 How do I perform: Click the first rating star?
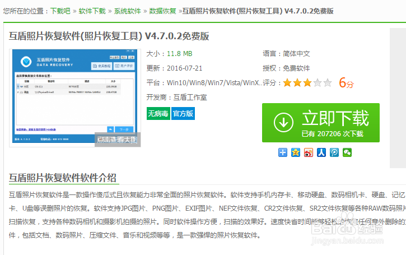[x=287, y=83]
